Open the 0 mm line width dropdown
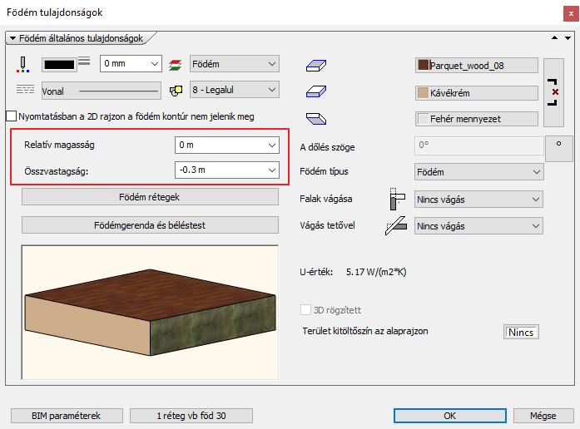The height and width of the screenshot is (429, 580). (x=131, y=63)
